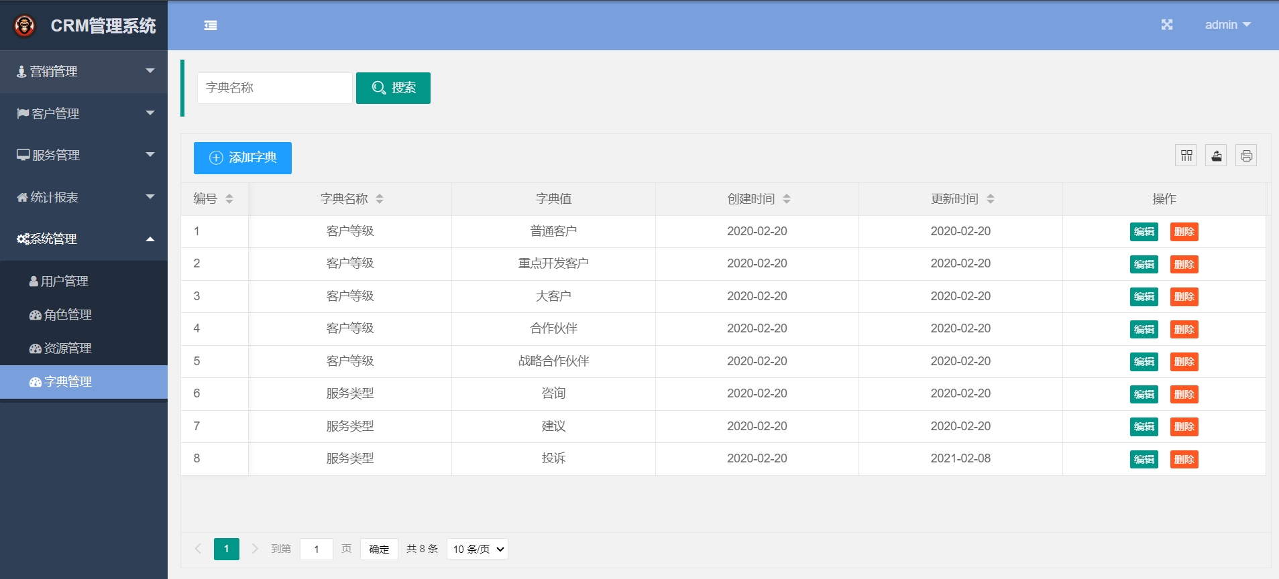Screen dimensions: 1279x579
Task: Toggle the sidebar collapse menu icon
Action: tap(211, 25)
